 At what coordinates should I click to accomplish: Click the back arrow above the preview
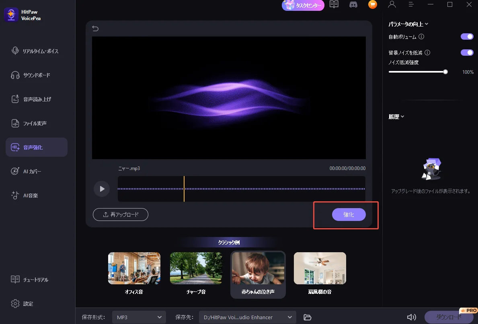[x=95, y=28]
